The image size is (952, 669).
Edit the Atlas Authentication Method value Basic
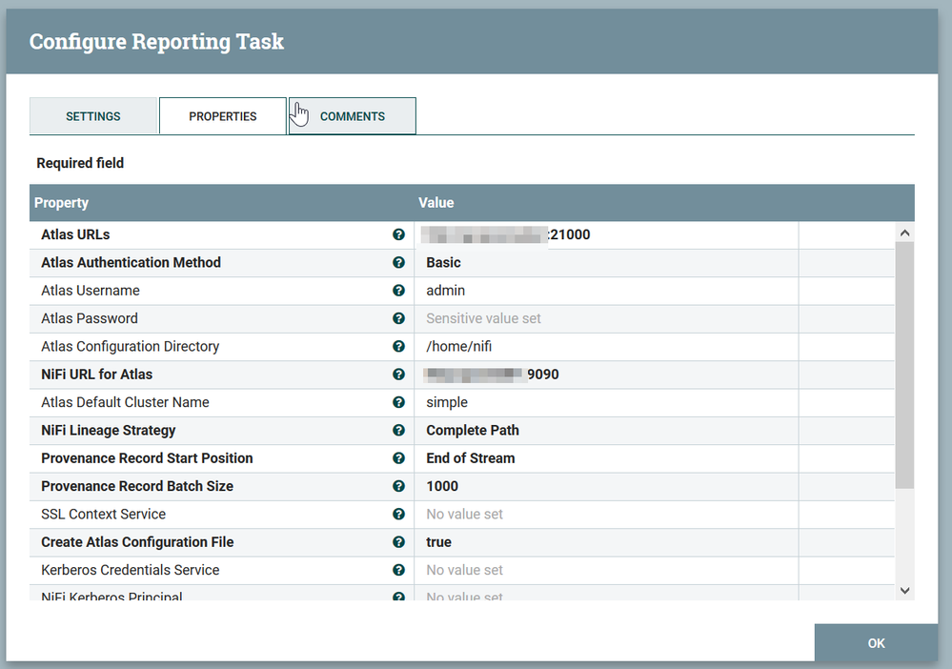pyautogui.click(x=605, y=263)
